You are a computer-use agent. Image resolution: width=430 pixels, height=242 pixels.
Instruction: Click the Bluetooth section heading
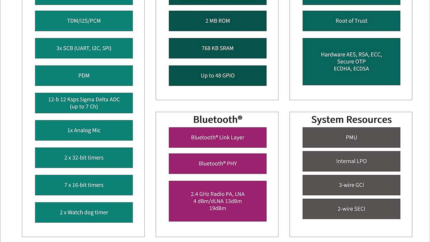pyautogui.click(x=218, y=119)
